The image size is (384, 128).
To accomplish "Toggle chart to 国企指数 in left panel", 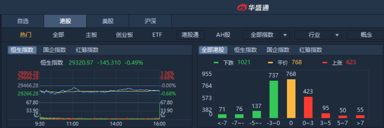I will tap(54, 50).
